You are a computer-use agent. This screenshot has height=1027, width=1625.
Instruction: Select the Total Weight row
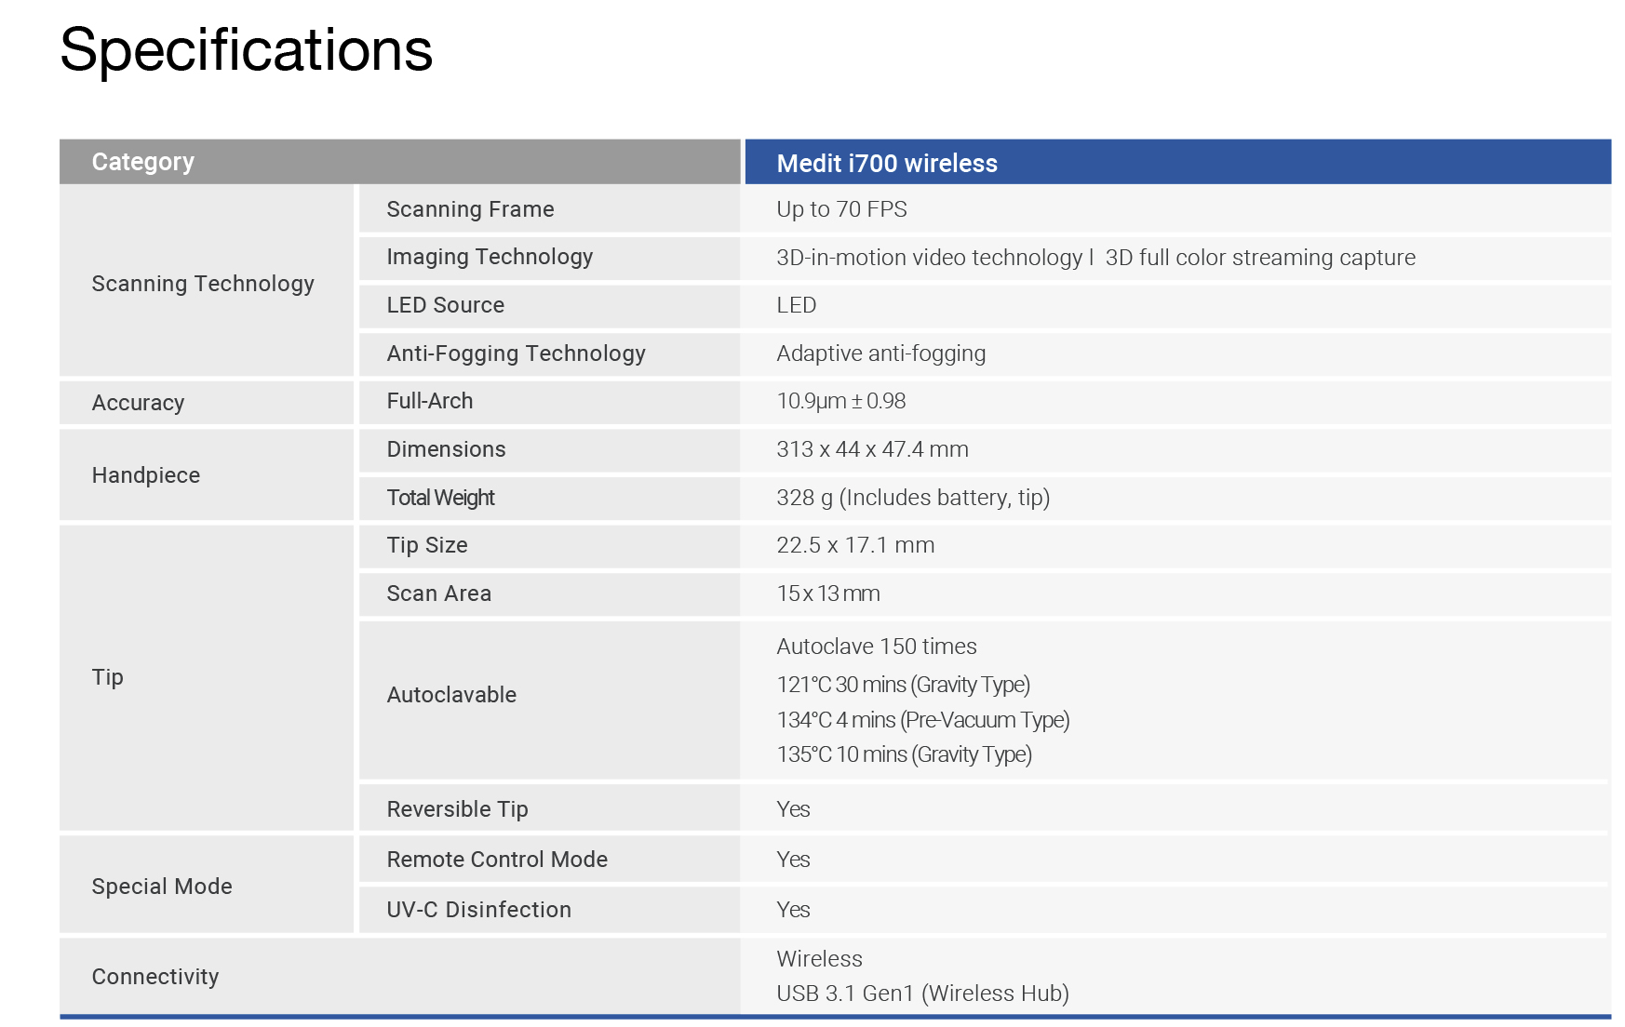pyautogui.click(x=439, y=498)
